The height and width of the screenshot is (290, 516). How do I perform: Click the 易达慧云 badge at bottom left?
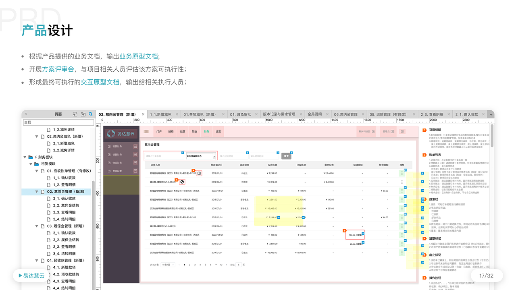pos(32,275)
